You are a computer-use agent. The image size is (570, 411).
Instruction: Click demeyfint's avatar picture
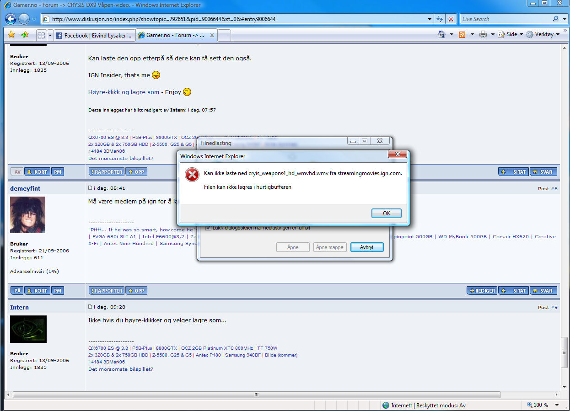(27, 215)
